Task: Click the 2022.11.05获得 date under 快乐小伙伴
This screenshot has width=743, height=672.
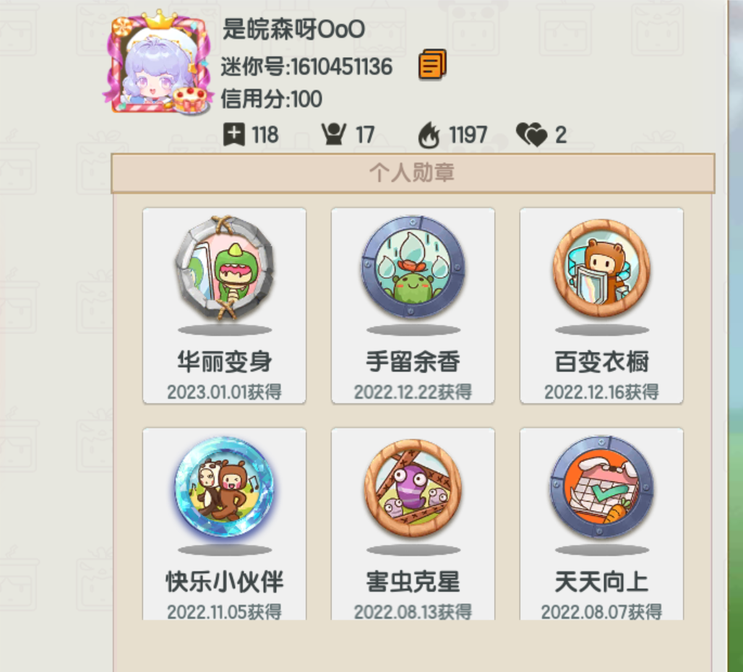Action: click(225, 612)
